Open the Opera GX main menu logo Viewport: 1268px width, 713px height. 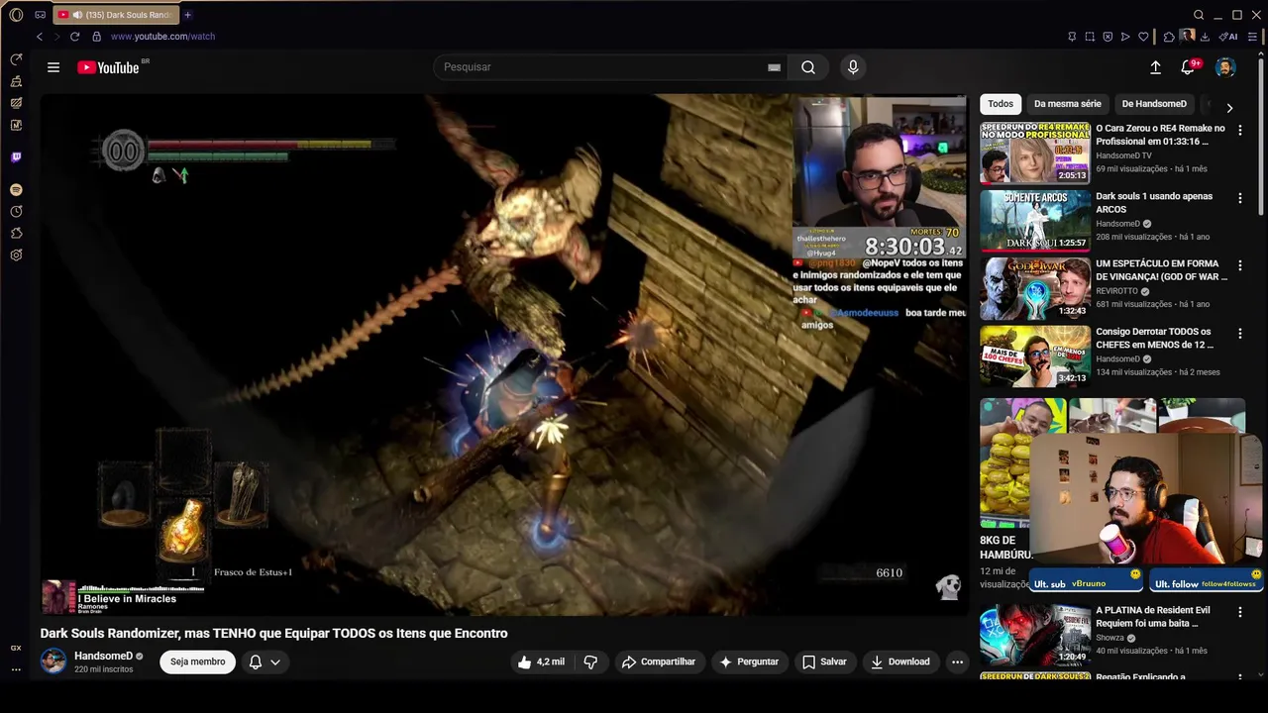(16, 15)
